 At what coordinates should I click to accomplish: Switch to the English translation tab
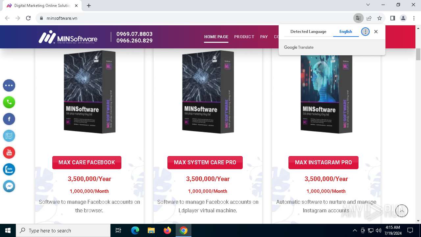346,32
